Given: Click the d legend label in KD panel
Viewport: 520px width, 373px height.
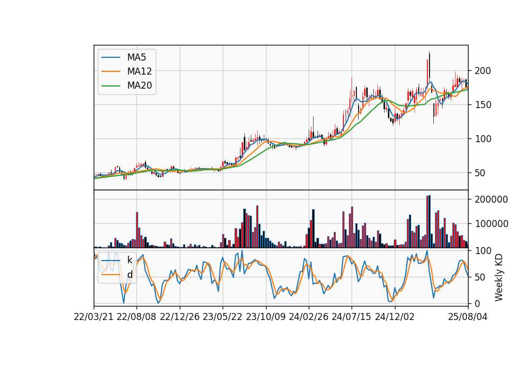Looking at the screenshot, I should 129,275.
